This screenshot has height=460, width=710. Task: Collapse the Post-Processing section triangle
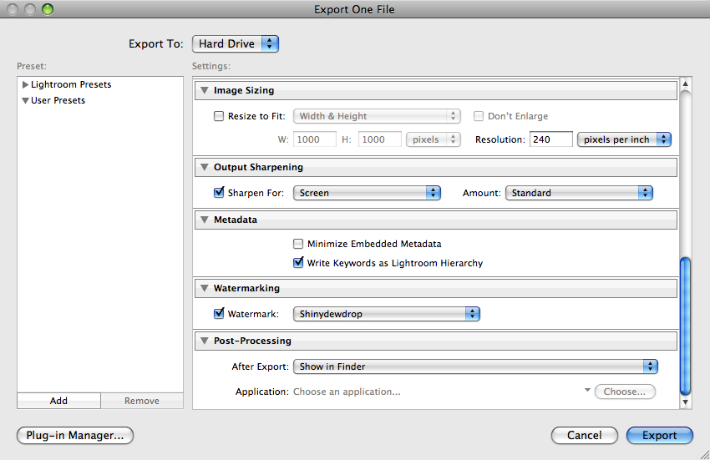[205, 341]
